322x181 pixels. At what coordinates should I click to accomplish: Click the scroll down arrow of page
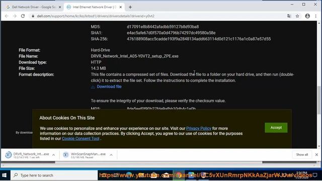pos(319,146)
